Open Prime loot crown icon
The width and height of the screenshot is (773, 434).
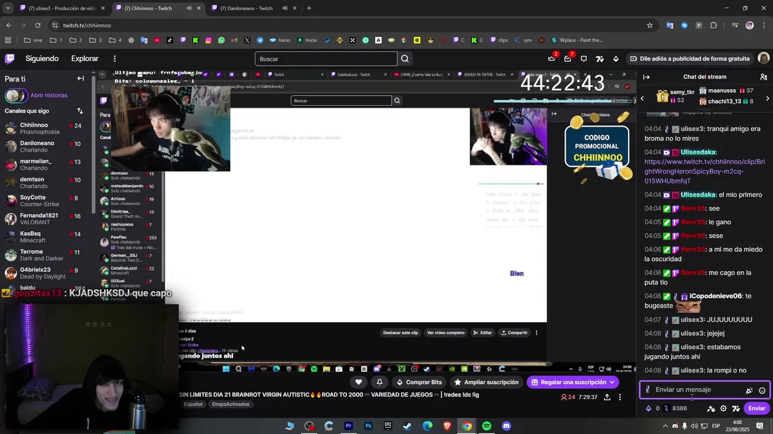(x=551, y=58)
